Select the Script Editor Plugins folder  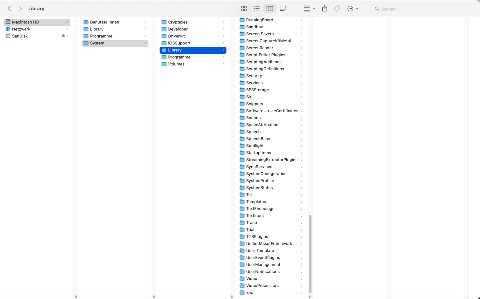tap(271, 55)
